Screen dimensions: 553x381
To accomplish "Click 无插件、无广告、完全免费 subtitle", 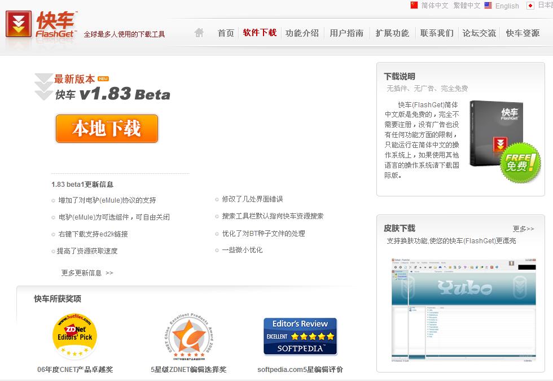I will [427, 88].
